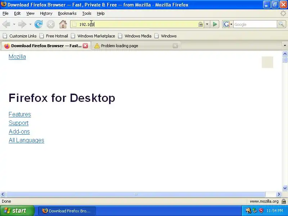Click the site identity icon in address bar
288x216 pixels.
pos(74,24)
